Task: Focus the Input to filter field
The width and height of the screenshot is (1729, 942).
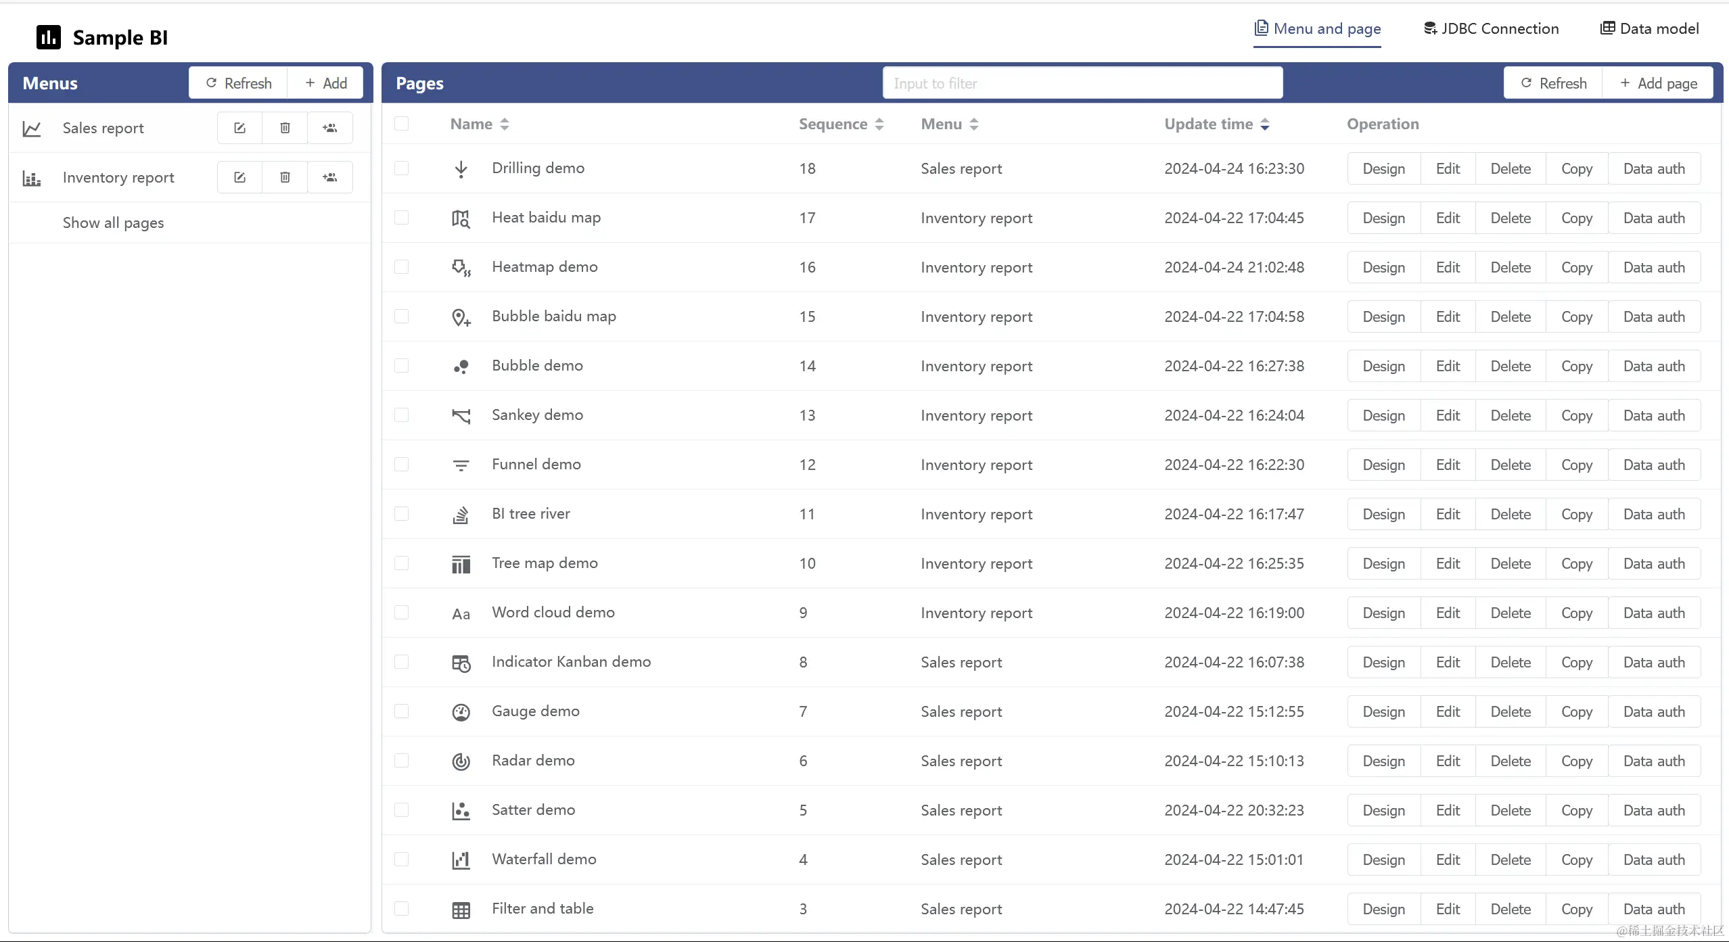Action: coord(1082,83)
